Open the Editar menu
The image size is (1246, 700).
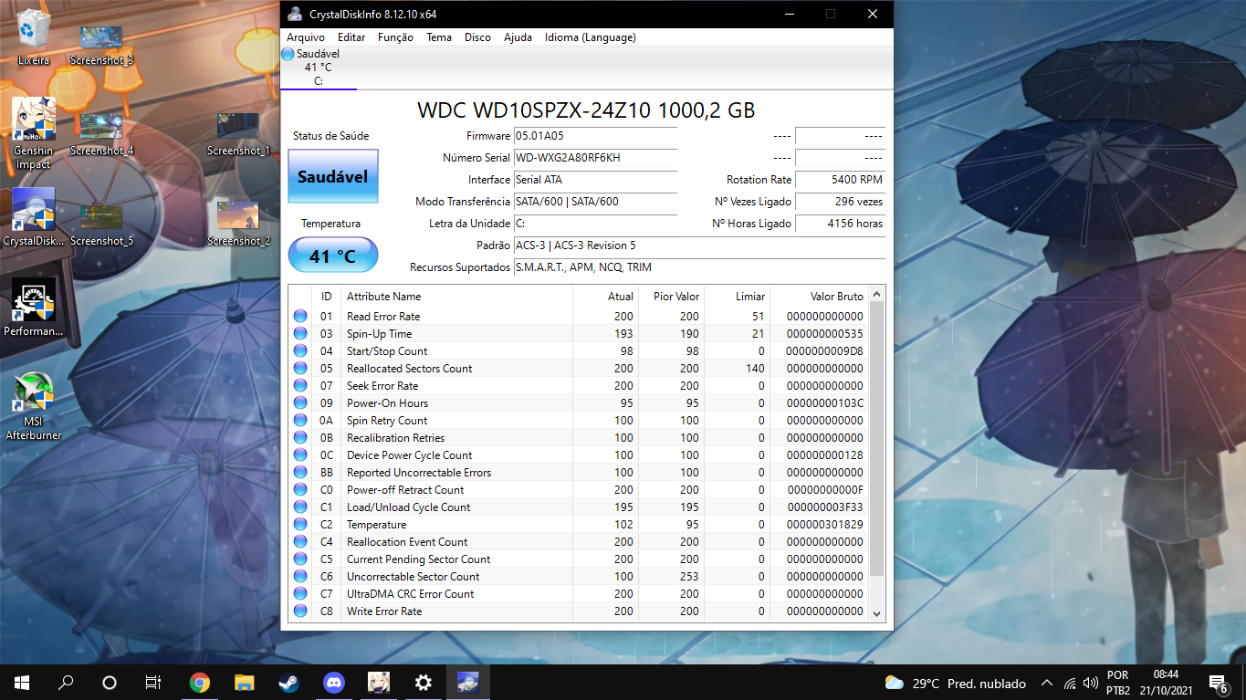tap(351, 37)
